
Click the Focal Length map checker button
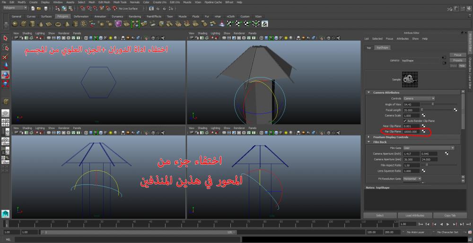[455, 110]
